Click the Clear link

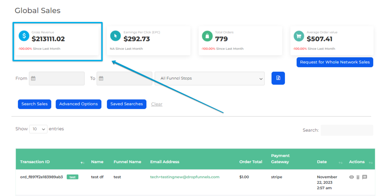(157, 104)
